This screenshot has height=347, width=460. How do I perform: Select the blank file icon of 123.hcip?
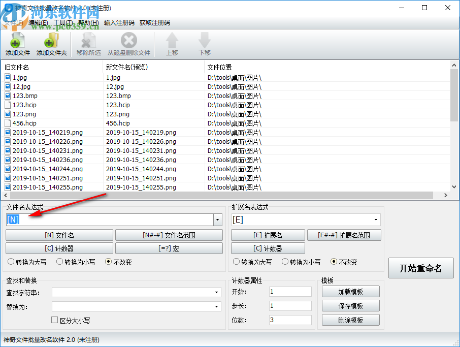[x=8, y=105]
